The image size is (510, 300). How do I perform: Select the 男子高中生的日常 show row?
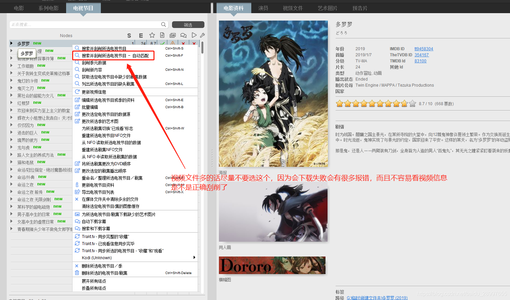tap(40, 214)
